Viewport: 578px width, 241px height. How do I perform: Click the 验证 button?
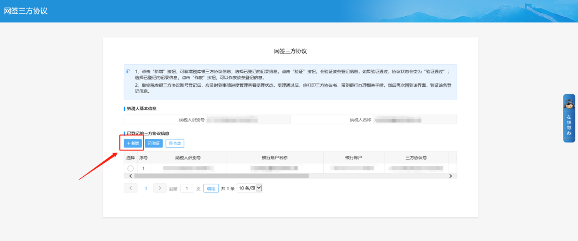tap(154, 143)
